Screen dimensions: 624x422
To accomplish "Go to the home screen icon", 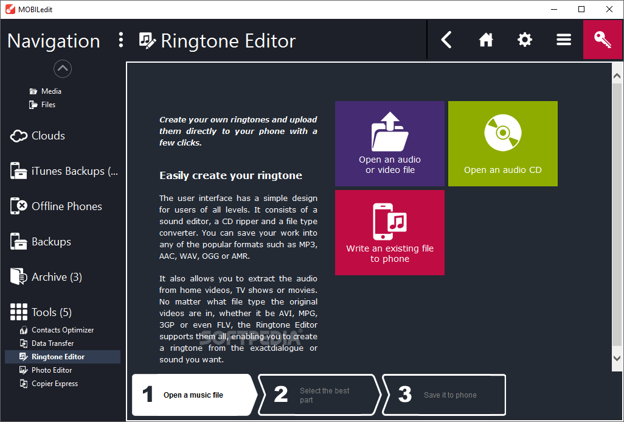I will point(486,40).
